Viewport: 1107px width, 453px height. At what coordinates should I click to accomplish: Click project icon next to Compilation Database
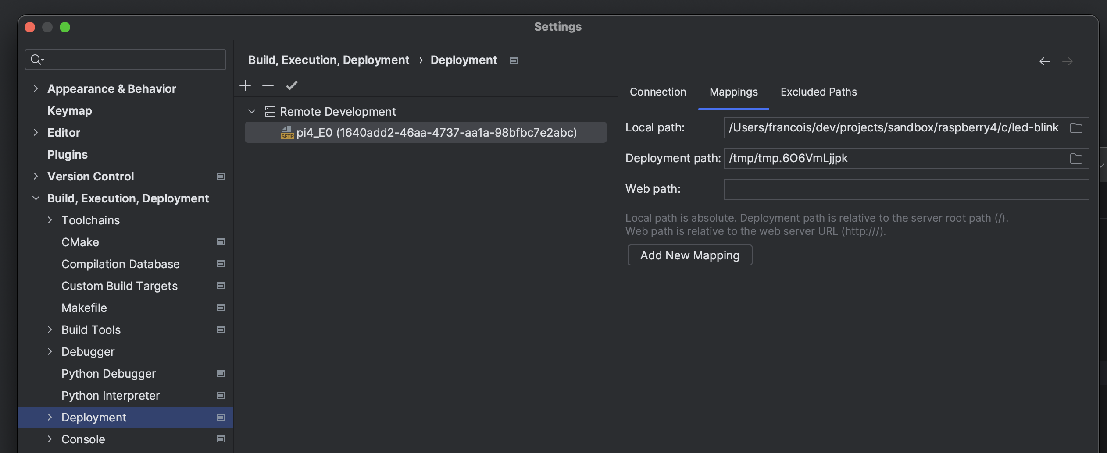[221, 264]
